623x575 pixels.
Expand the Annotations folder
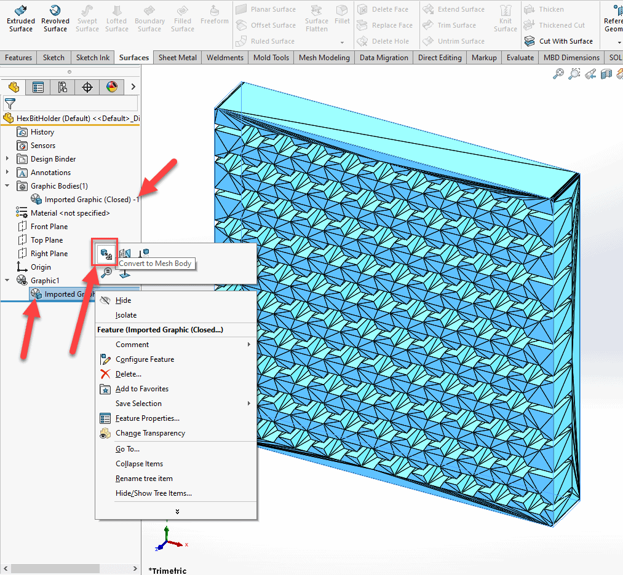click(7, 172)
